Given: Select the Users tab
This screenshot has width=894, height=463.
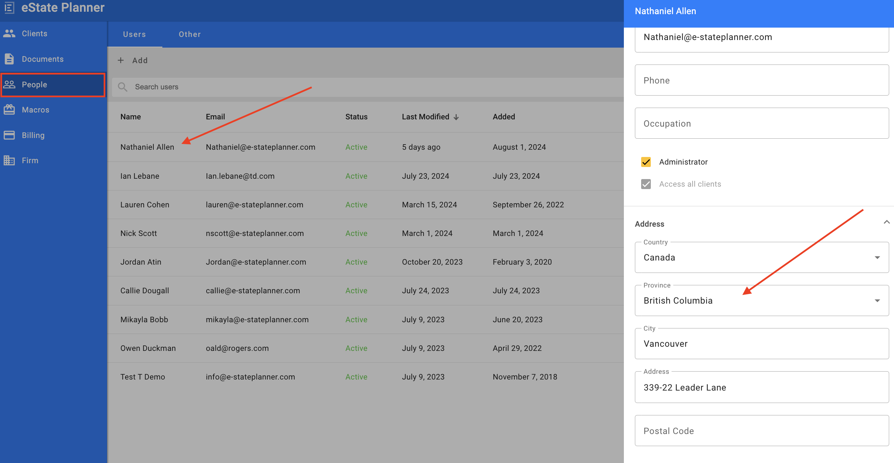Looking at the screenshot, I should [x=134, y=34].
